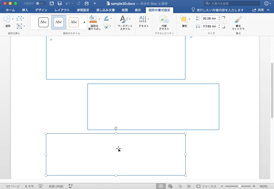
Task: Click the template/layout icon next to autosave
Action: coord(52,3)
